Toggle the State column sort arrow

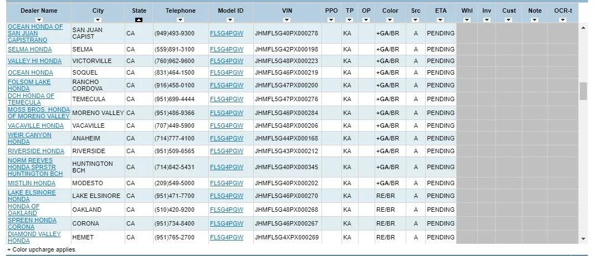[139, 20]
